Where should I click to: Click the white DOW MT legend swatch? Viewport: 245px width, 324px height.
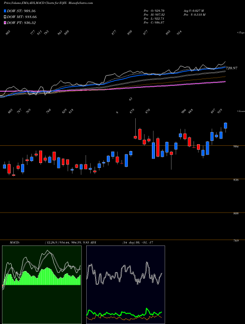[5, 17]
